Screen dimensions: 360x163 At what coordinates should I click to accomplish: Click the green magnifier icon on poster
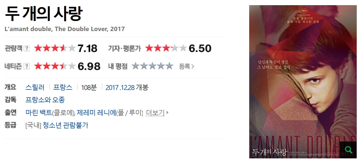point(348,150)
